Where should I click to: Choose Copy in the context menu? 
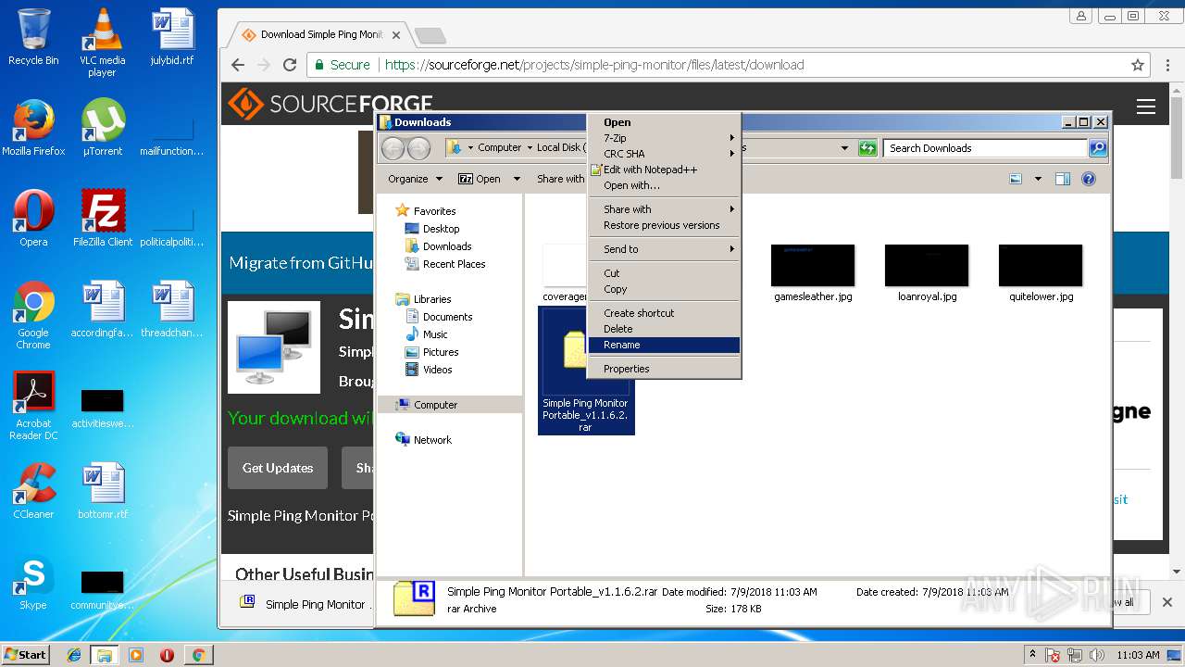point(665,289)
